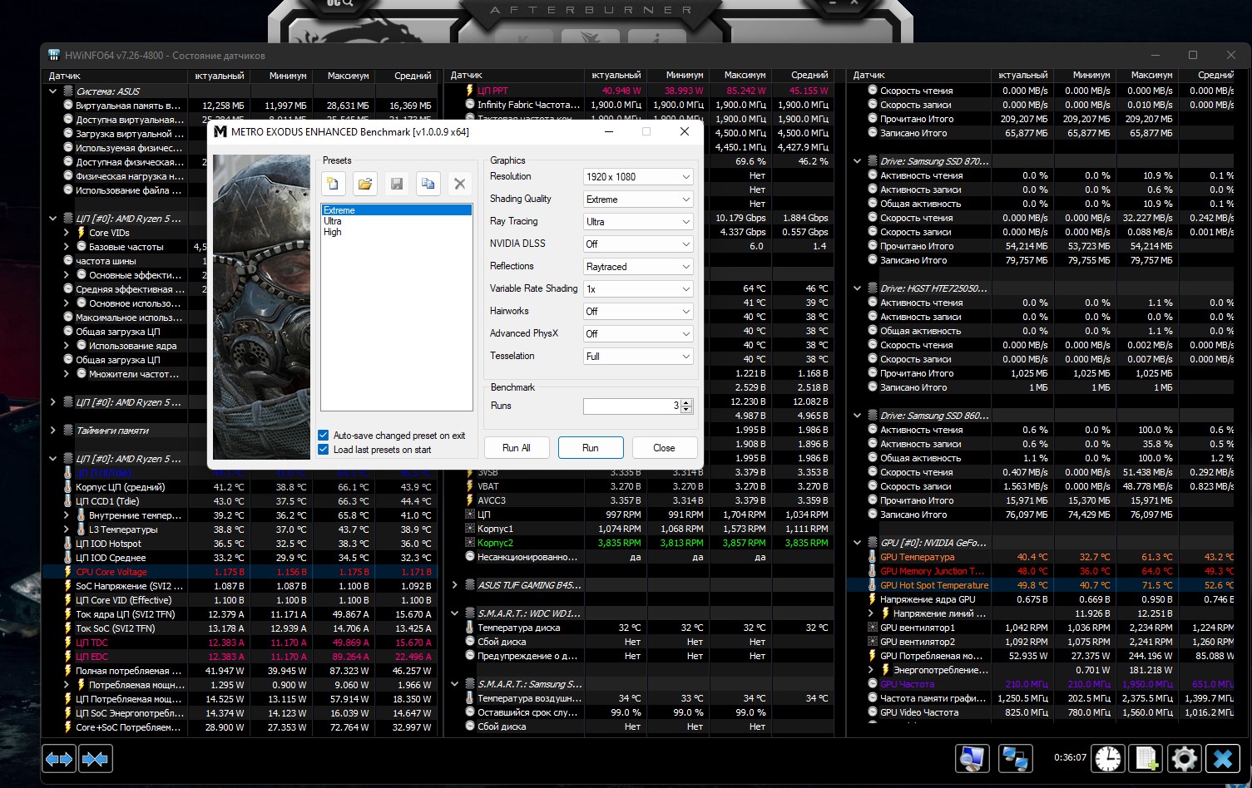Viewport: 1252px width, 788px height.
Task: Open a preset file via folder icon
Action: pyautogui.click(x=364, y=184)
